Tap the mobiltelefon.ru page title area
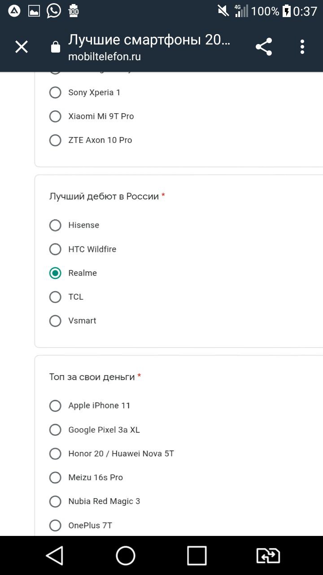 tap(149, 47)
